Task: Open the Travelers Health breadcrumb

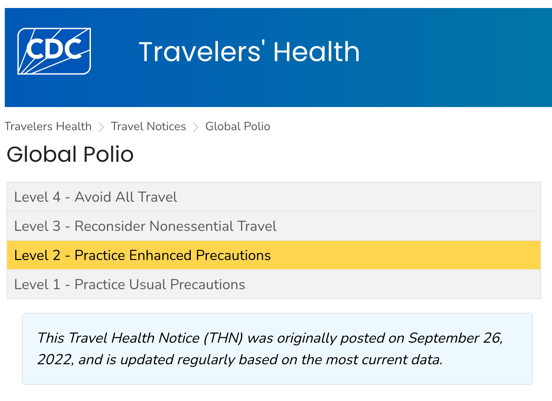Action: pos(48,126)
